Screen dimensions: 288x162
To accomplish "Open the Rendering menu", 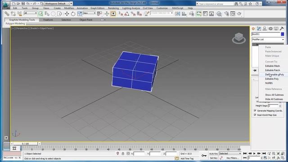I will click(x=113, y=8).
